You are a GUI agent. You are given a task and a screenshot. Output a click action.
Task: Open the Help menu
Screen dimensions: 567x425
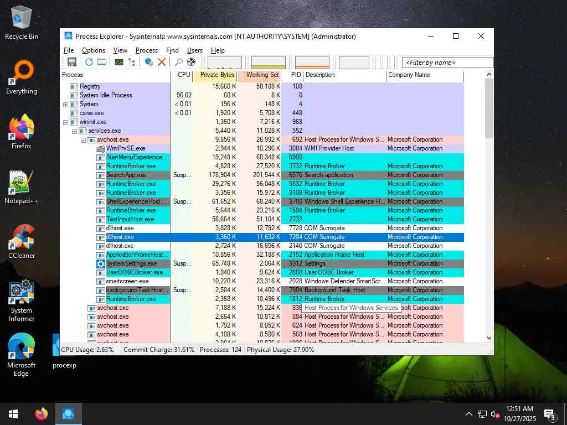pyautogui.click(x=218, y=50)
